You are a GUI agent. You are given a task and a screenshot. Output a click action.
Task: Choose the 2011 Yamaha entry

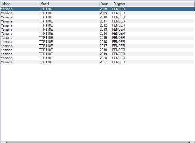point(97,21)
